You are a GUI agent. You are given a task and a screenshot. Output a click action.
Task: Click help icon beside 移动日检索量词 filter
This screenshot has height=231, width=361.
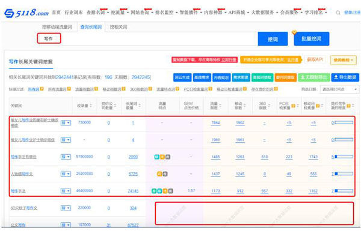click(245, 89)
